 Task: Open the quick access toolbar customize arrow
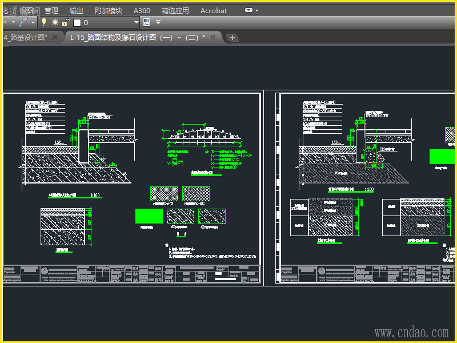(158, 22)
